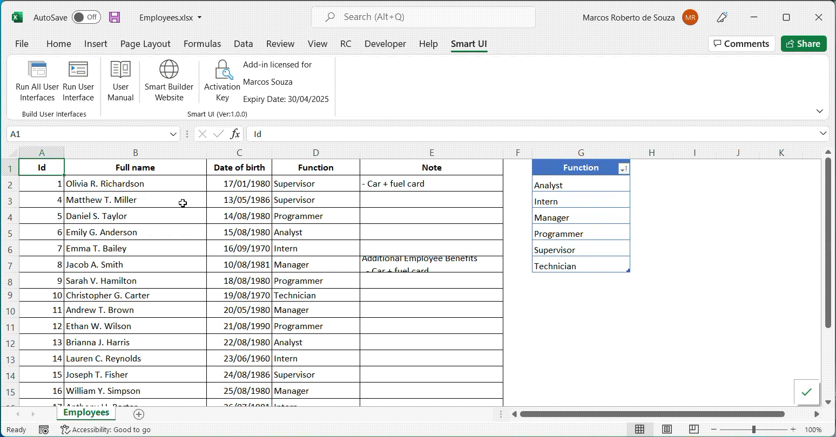This screenshot has width=836, height=437.
Task: Check Accessibility status in the status bar
Action: point(105,429)
